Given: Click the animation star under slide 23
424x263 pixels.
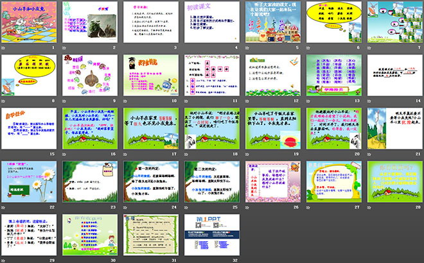Looking at the screenshot, I should coord(64,207).
